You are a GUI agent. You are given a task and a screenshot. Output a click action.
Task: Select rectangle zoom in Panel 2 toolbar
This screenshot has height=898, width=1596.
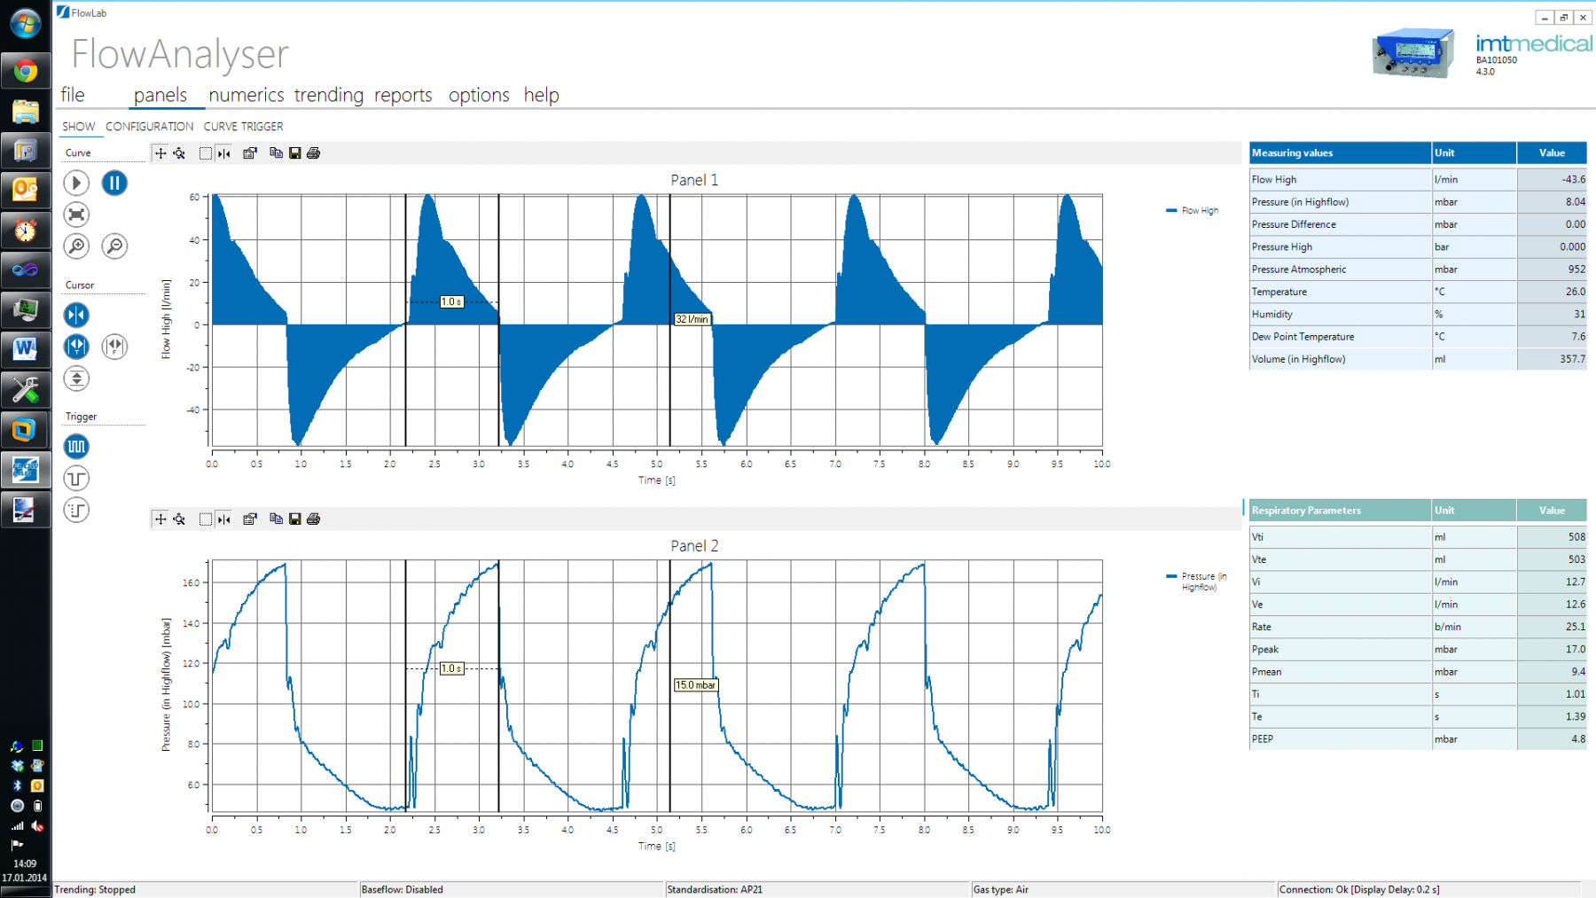[x=205, y=519]
